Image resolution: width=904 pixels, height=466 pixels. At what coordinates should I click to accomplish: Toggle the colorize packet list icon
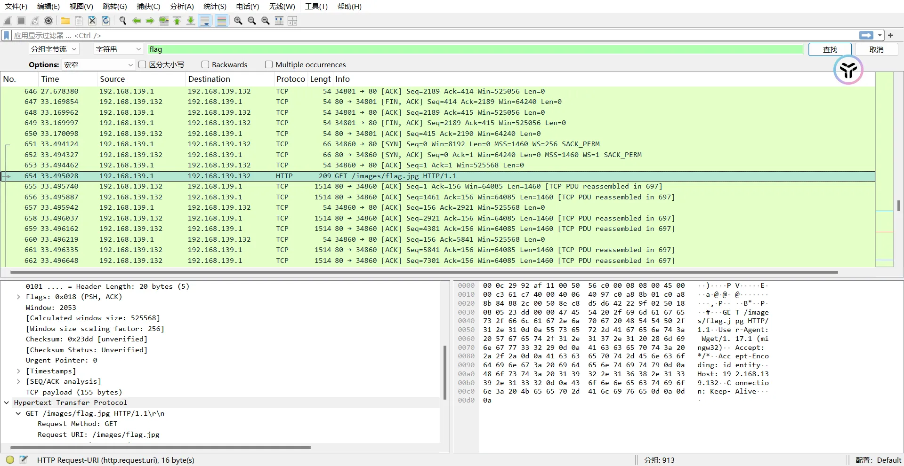pyautogui.click(x=221, y=21)
